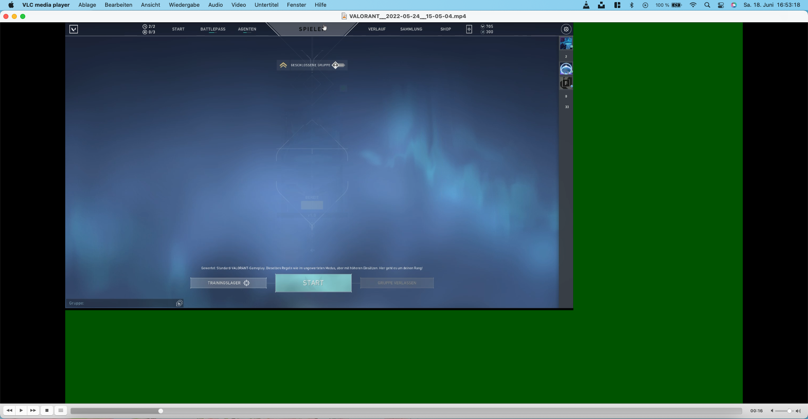Viewport: 808px width, 419px height.
Task: Open the Audio menu
Action: 215,5
